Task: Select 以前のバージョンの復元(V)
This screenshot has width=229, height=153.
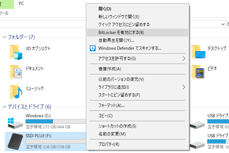Action: pos(137,79)
